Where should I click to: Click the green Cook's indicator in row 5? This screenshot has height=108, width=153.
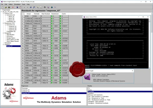tap(60, 26)
